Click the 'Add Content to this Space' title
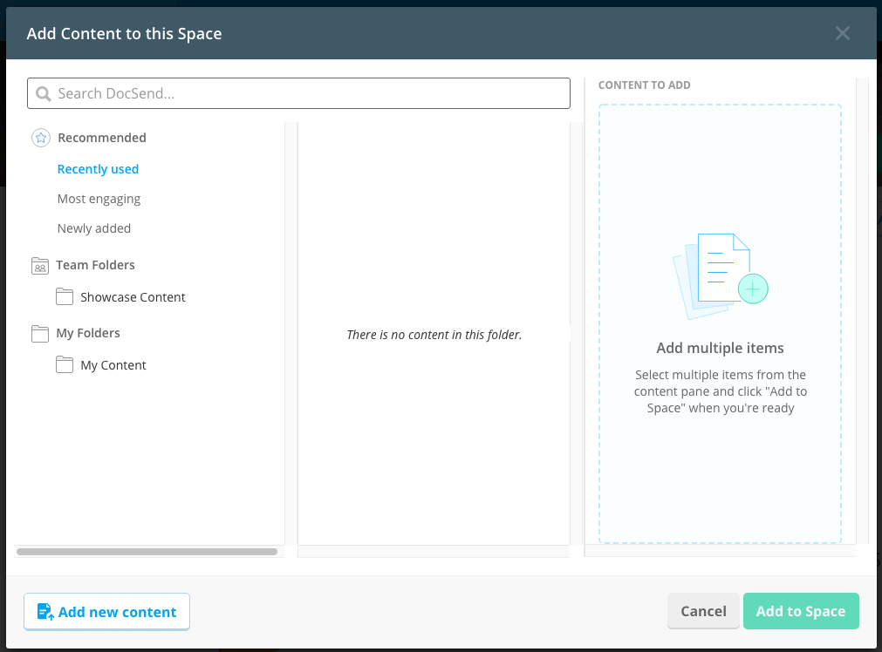This screenshot has width=882, height=652. (124, 34)
